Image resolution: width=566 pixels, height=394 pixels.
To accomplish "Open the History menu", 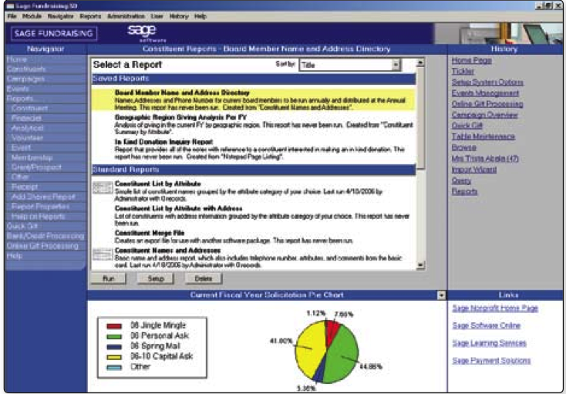I will (179, 16).
